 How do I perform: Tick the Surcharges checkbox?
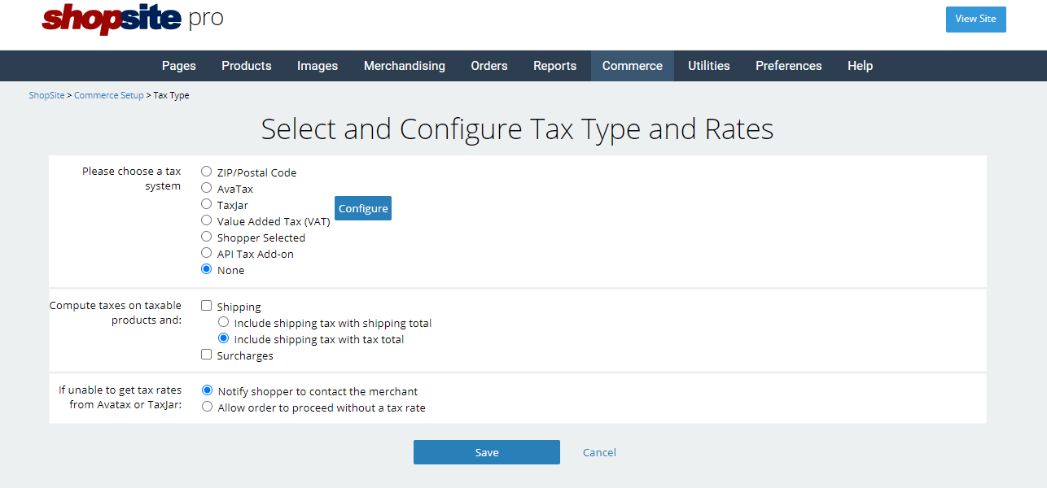click(207, 355)
